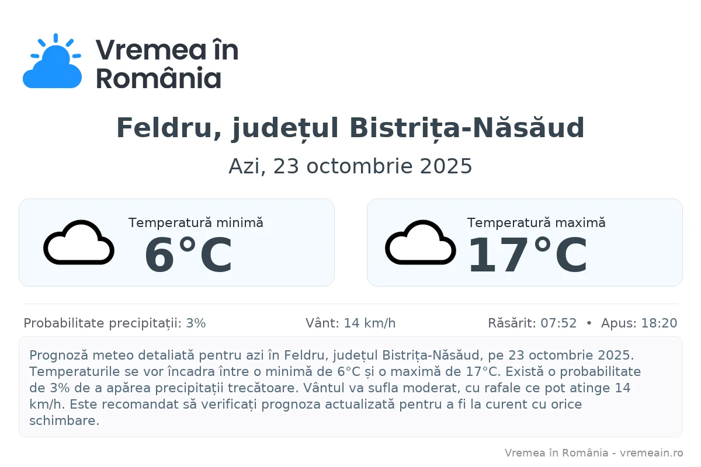Click the Răsărit 07:52 sunrise time
This screenshot has height=467, width=701.
pos(532,323)
